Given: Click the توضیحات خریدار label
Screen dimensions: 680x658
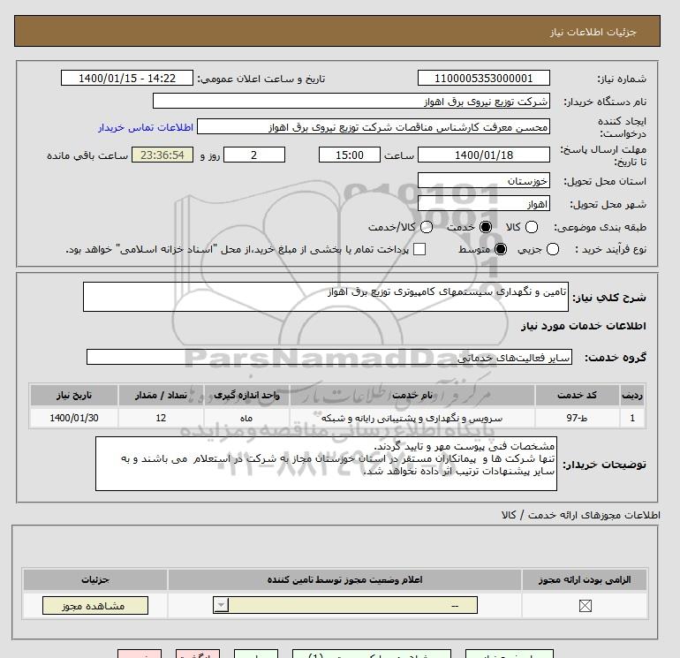Looking at the screenshot, I should click(605, 465).
